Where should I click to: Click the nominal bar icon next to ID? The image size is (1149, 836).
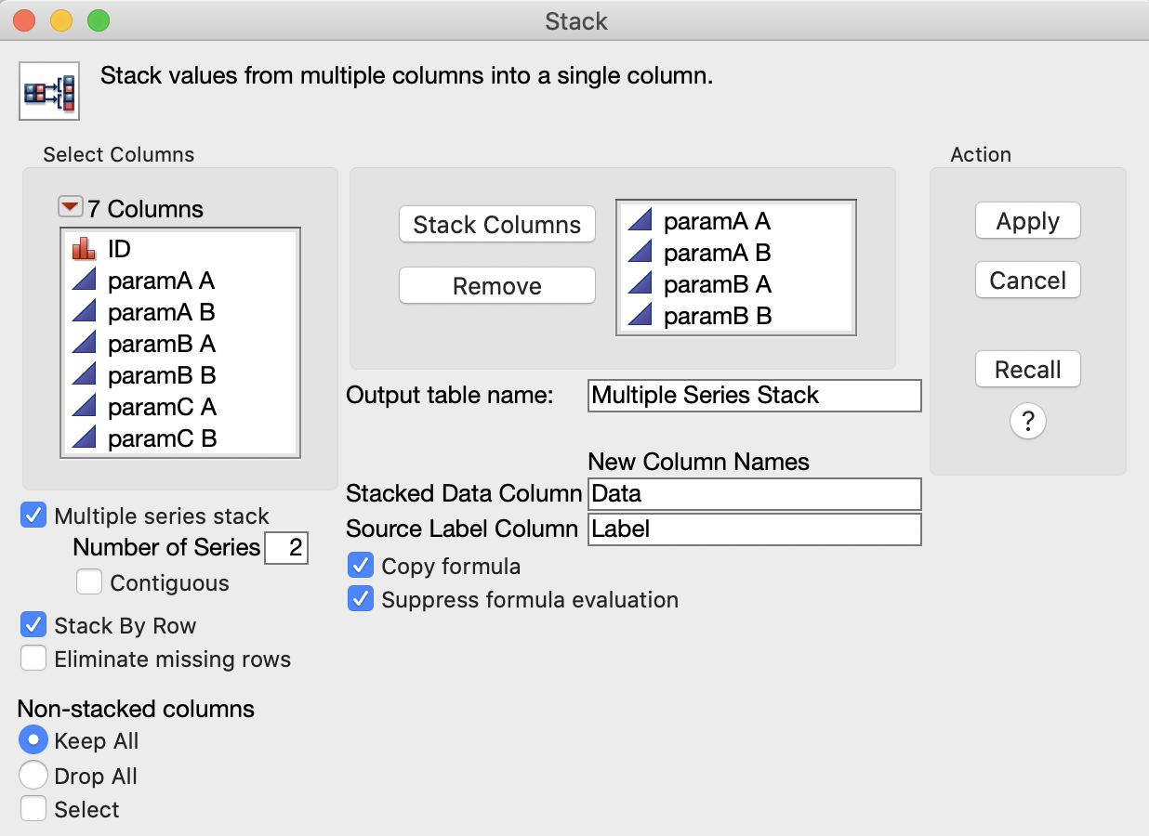(85, 249)
